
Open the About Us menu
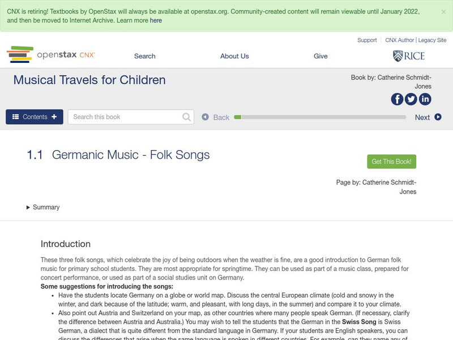click(x=234, y=56)
